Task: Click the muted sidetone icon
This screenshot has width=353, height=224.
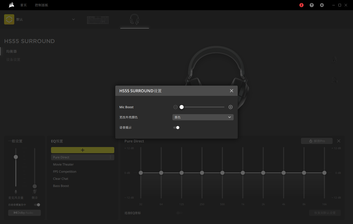Action: click(x=35, y=192)
